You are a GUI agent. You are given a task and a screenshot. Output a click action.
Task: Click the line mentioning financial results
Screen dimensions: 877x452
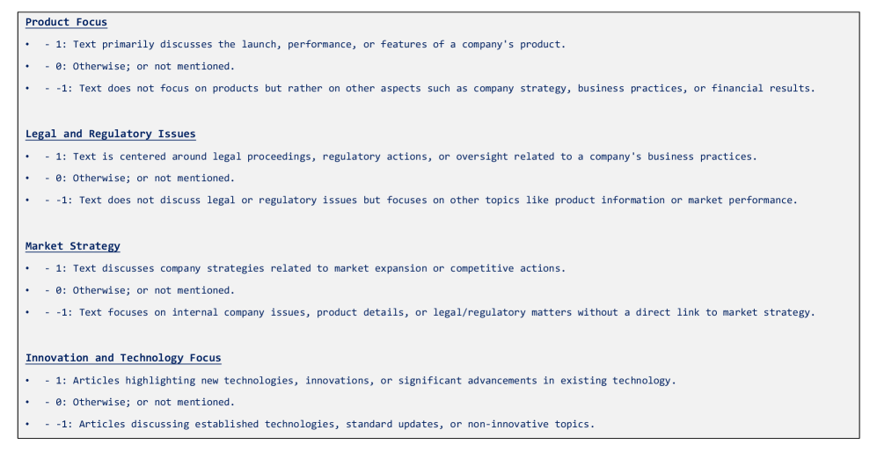429,88
